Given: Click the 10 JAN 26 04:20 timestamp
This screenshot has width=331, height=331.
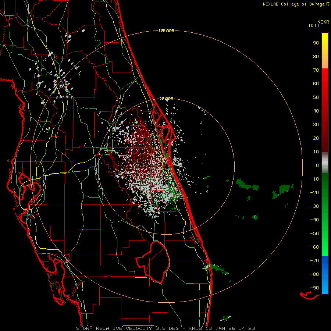Looking at the screenshot, I should pyautogui.click(x=230, y=328).
